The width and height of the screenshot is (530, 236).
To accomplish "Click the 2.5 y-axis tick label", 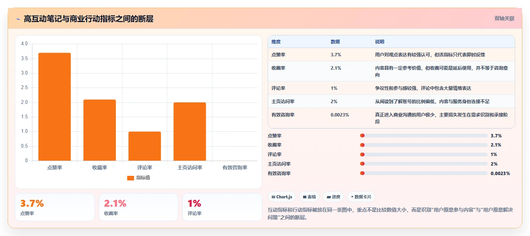I will click(24, 88).
